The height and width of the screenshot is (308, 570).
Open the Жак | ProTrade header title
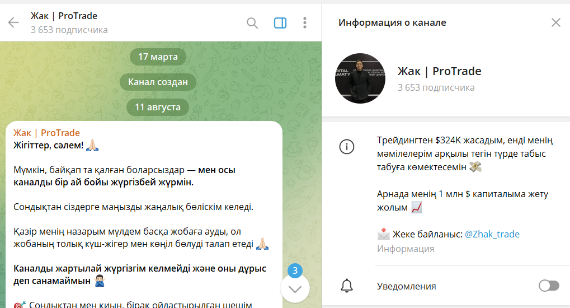pyautogui.click(x=64, y=16)
